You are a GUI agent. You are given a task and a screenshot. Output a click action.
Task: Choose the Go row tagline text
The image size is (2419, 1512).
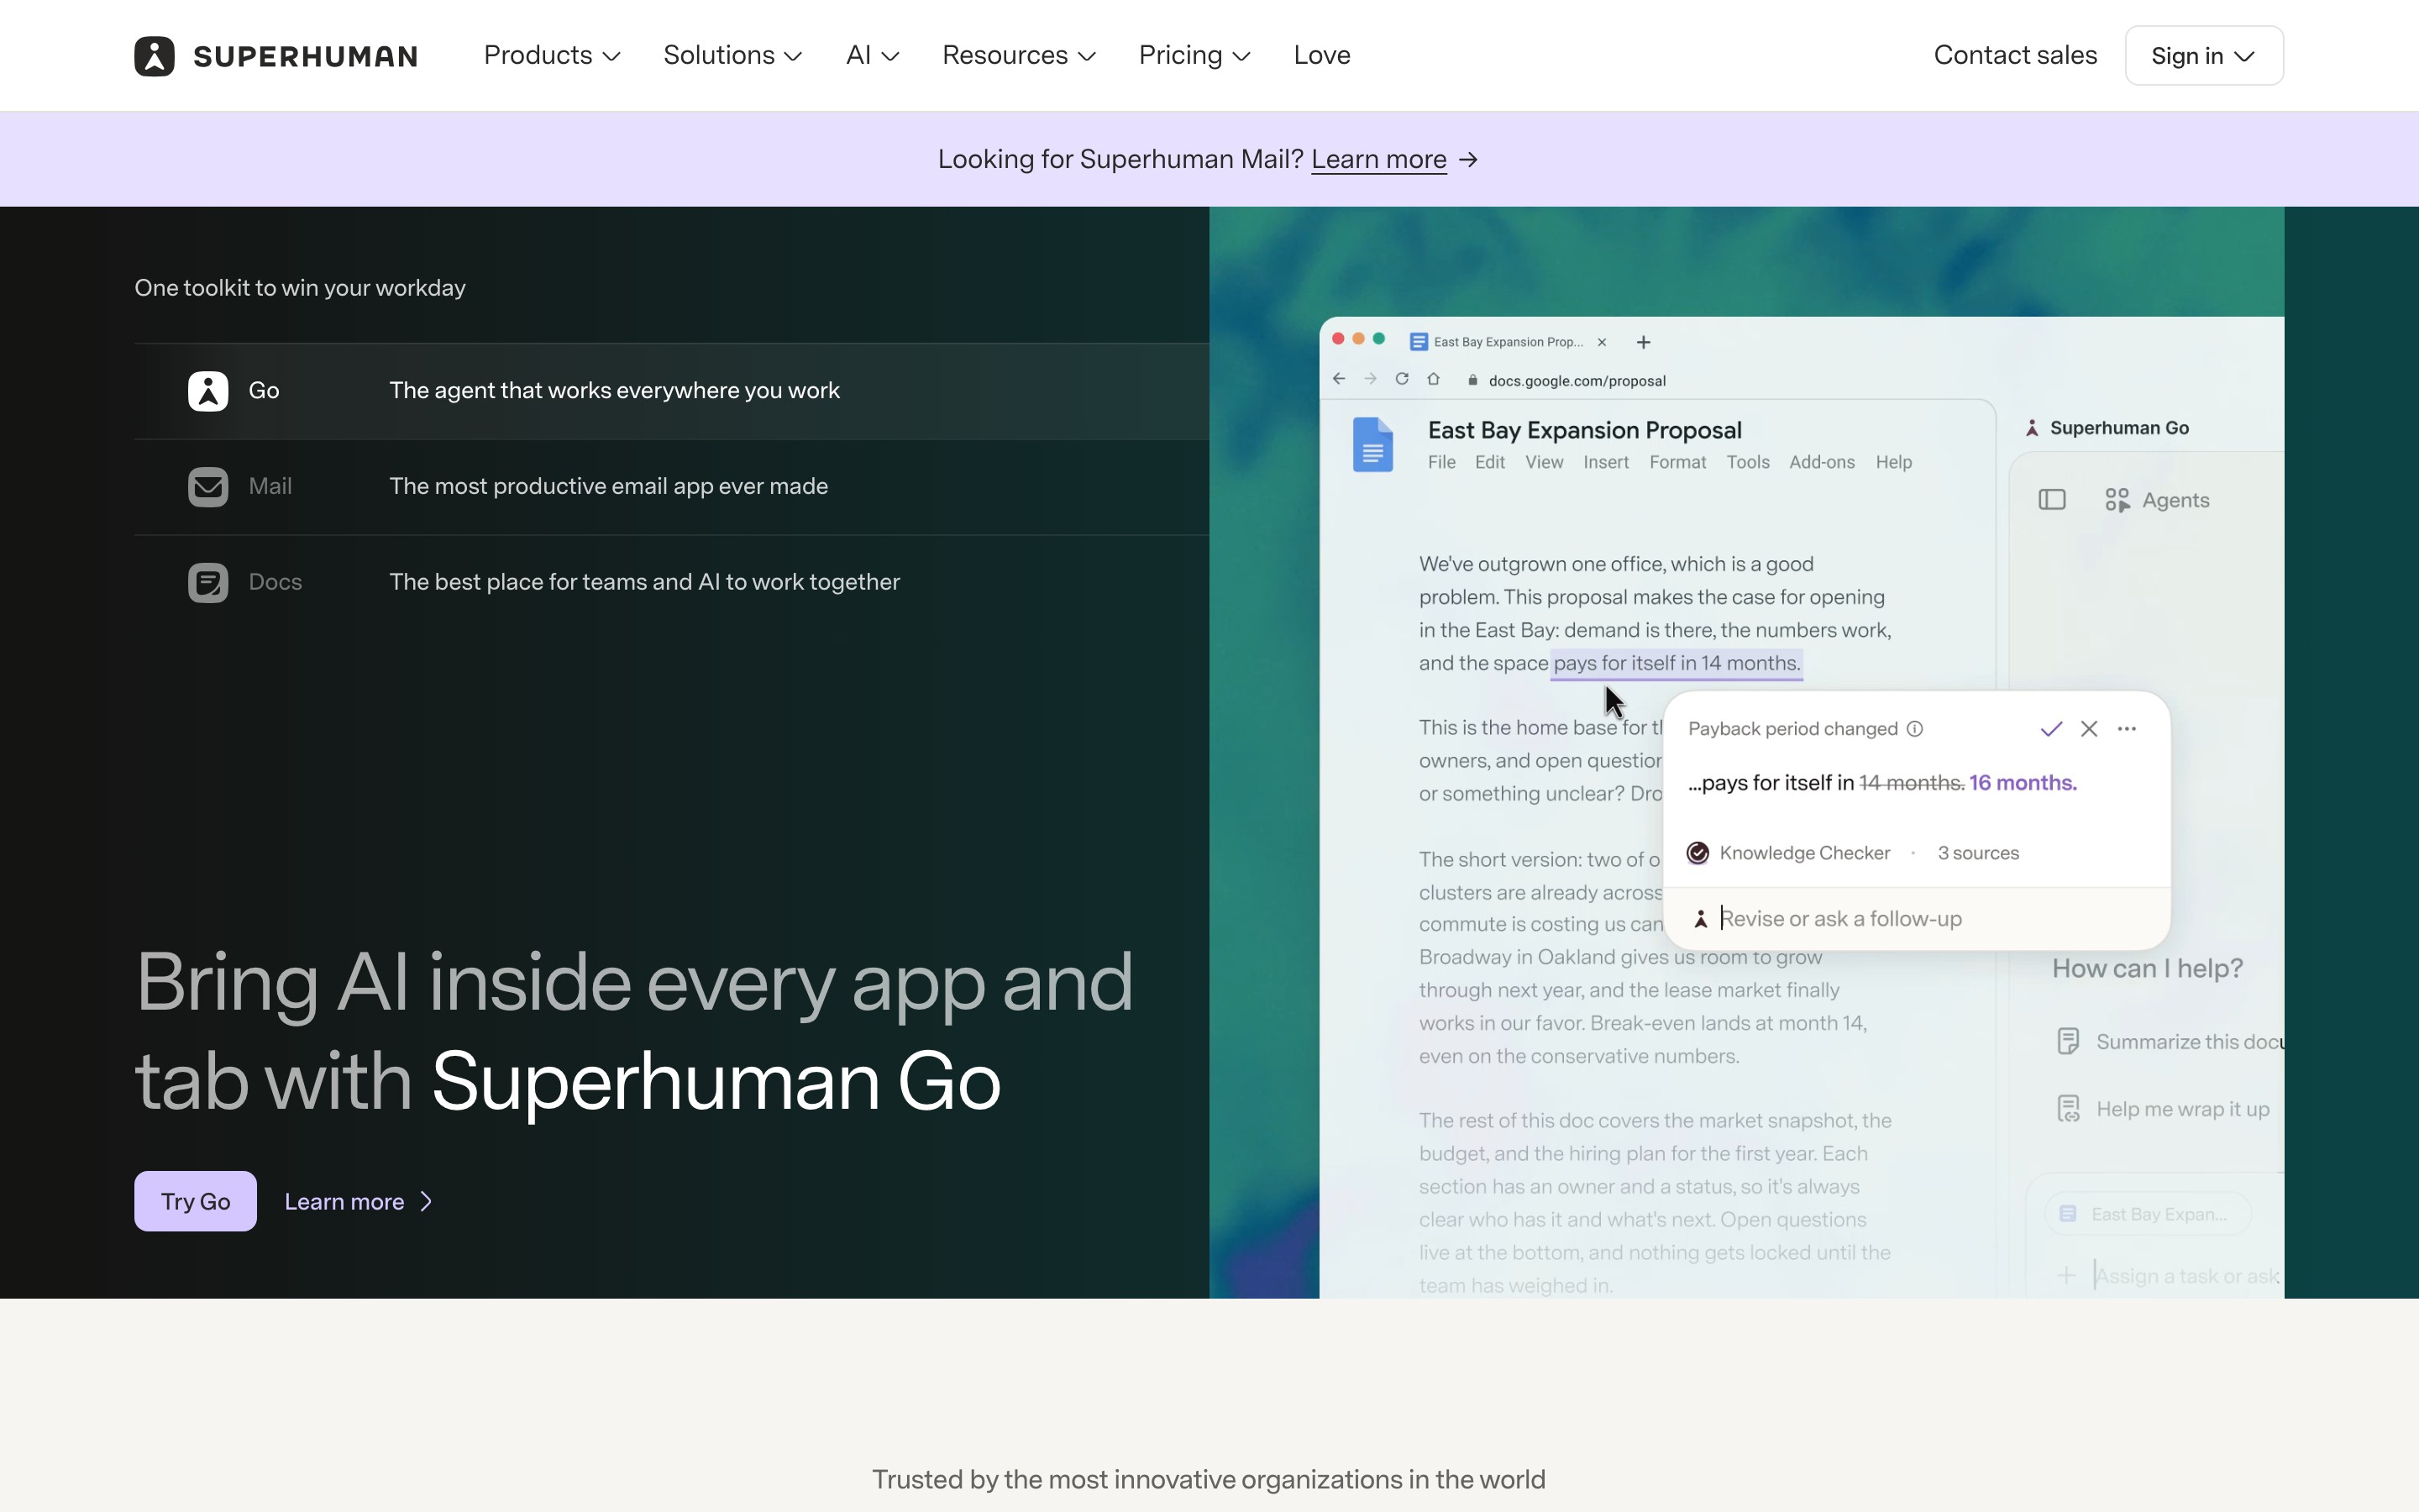pos(614,390)
